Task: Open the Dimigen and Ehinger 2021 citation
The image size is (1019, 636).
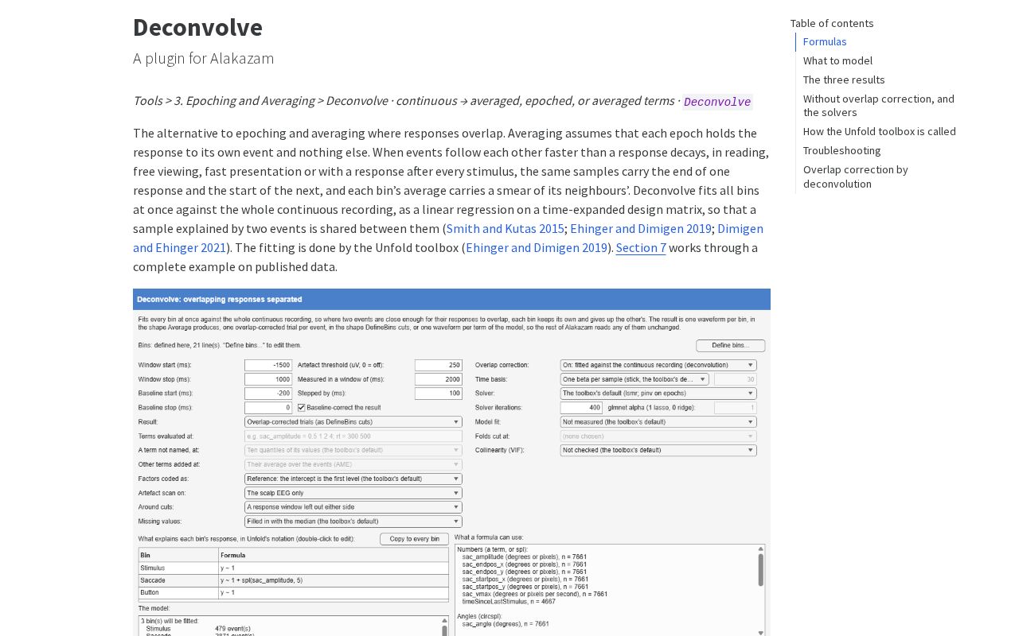Action: pos(448,238)
